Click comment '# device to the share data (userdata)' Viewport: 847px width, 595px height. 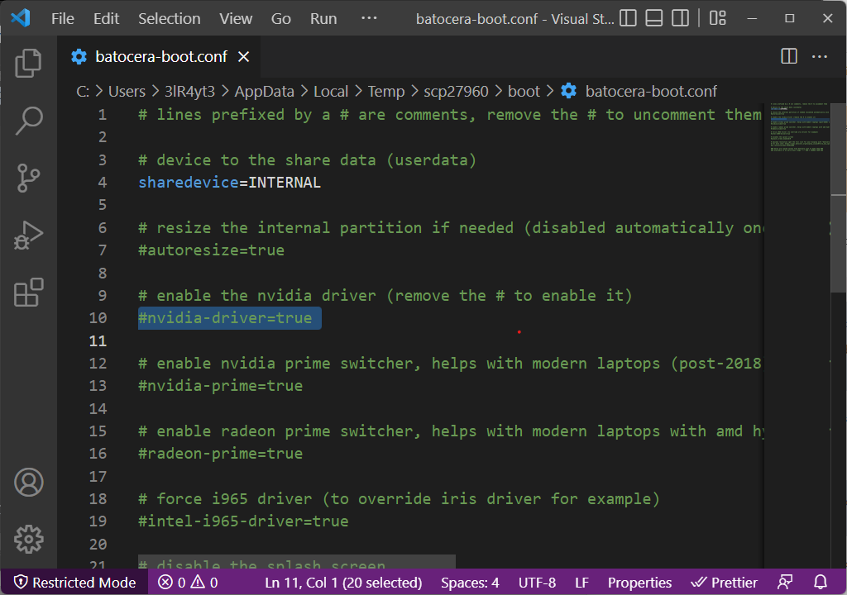coord(307,159)
